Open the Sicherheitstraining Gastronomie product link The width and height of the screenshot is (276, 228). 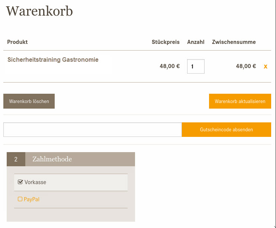[x=53, y=60]
